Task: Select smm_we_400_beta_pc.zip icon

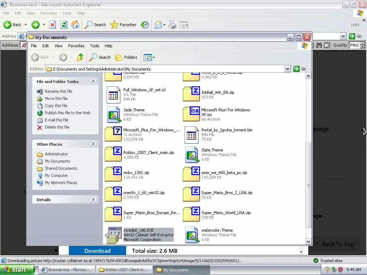Action: (x=191, y=174)
